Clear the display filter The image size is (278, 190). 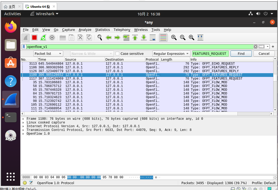click(x=256, y=47)
